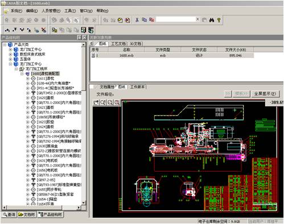Click the tree panel vertical scrollbar down arrow

click(84, 203)
